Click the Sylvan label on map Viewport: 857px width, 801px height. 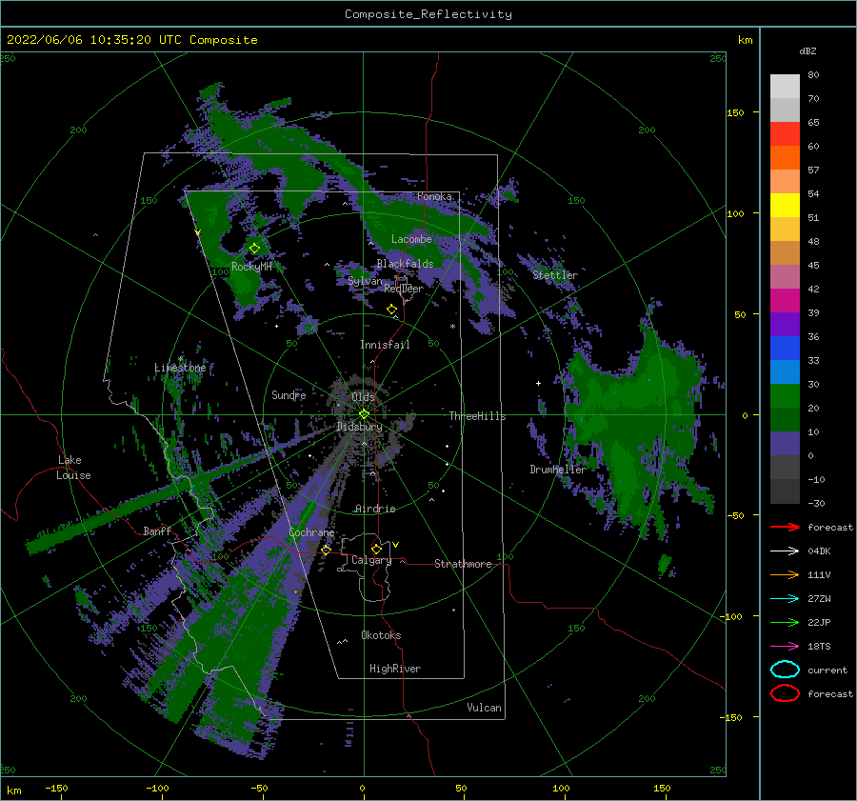point(365,281)
